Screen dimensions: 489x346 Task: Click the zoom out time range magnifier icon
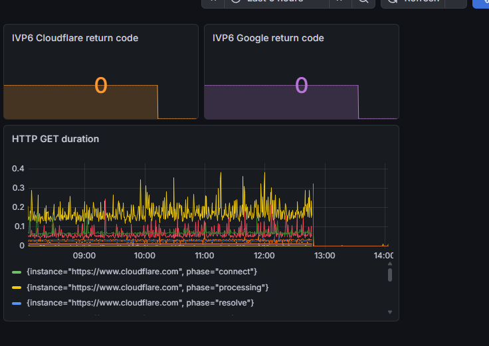tap(363, 1)
